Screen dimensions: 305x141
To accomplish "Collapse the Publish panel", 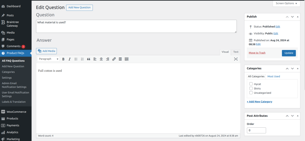I will pos(298,17).
